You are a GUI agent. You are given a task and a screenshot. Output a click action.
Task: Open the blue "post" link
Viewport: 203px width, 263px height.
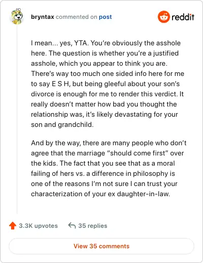click(105, 17)
